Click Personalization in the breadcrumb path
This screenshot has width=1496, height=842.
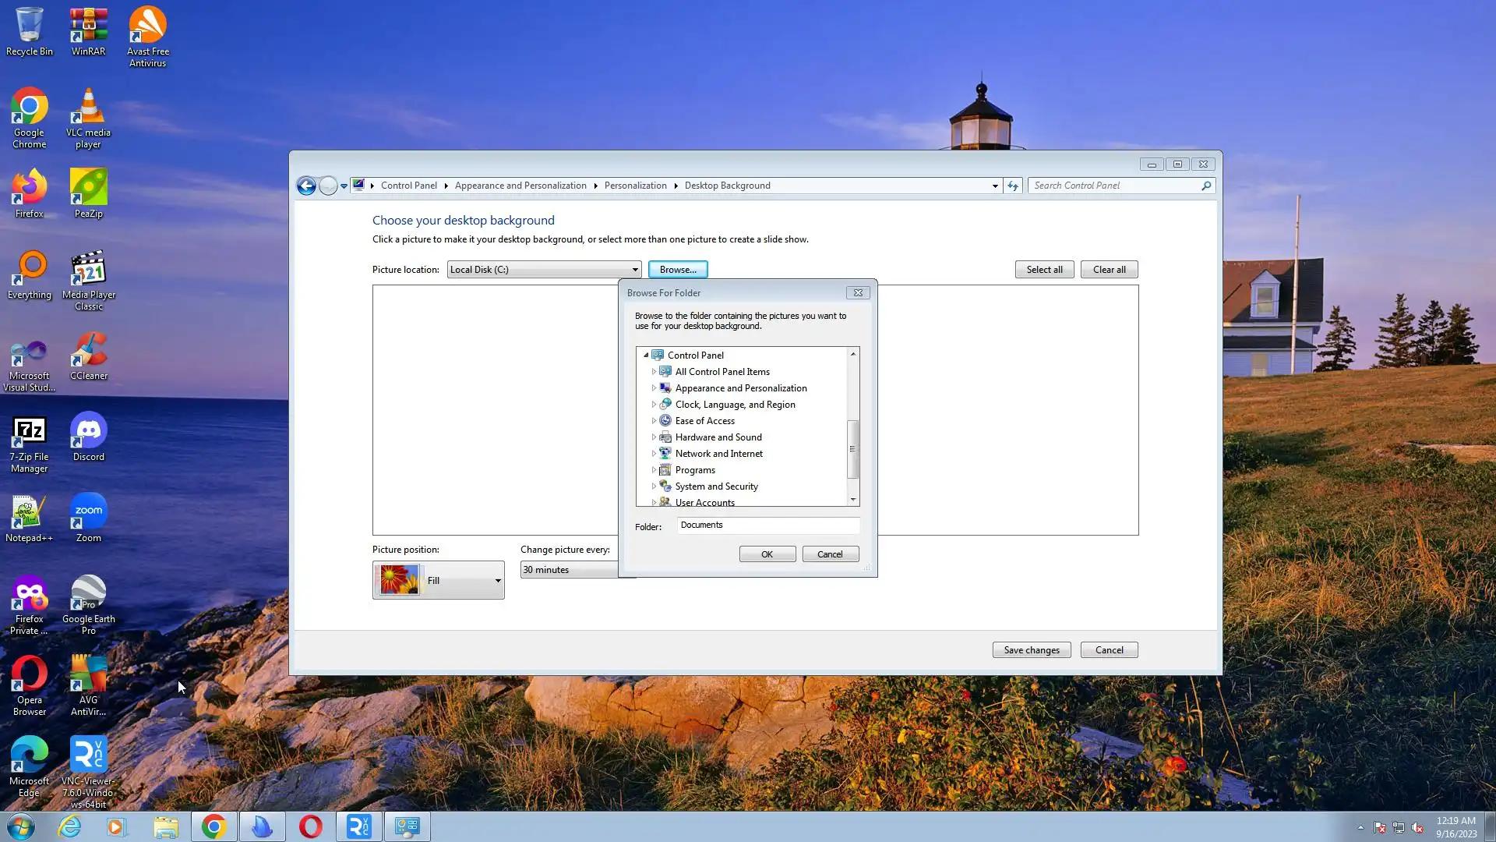(x=635, y=186)
